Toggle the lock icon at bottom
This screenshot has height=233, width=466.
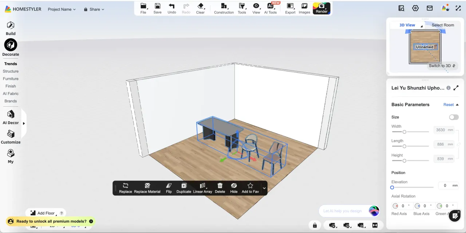(315, 225)
